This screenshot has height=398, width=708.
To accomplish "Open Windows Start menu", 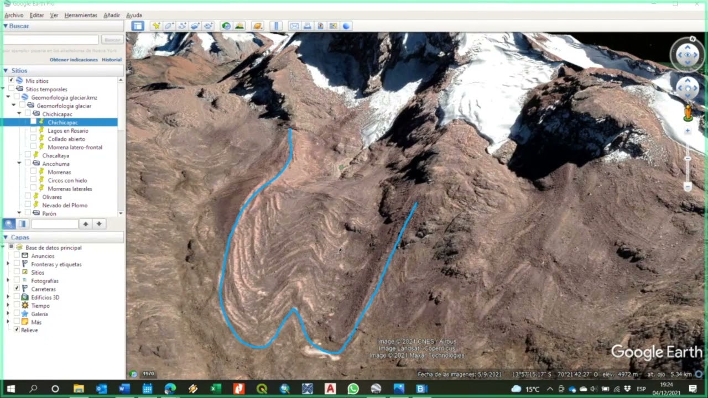I will pyautogui.click(x=10, y=389).
